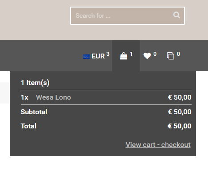Viewport: 208px width, 170px height.
Task: Open the wishlist heart icon
Action: coord(147,56)
